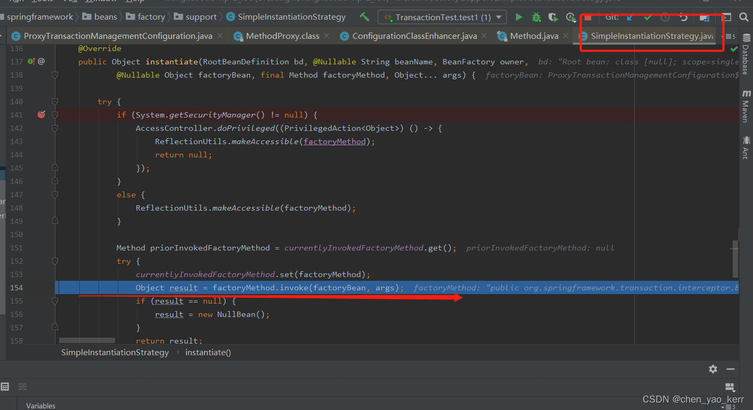Open the TransactionTest.test1 run configuration dropdown

[442, 18]
